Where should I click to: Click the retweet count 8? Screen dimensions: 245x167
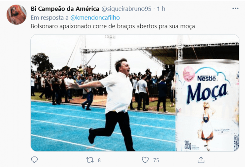(99, 160)
